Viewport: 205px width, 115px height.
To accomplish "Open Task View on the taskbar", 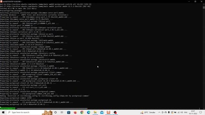I will (62, 112).
